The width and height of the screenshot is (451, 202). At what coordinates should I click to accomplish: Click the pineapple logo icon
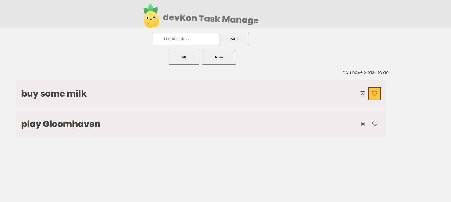(151, 16)
